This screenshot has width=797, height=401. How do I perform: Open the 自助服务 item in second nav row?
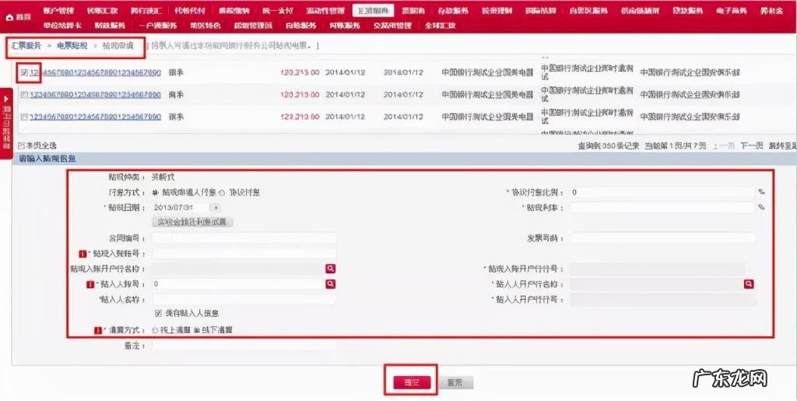pyautogui.click(x=301, y=25)
